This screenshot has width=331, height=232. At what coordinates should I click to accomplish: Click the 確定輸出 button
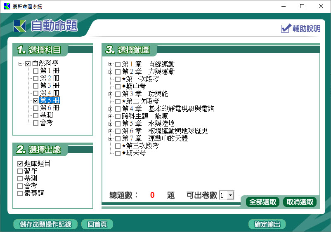coord(267,224)
